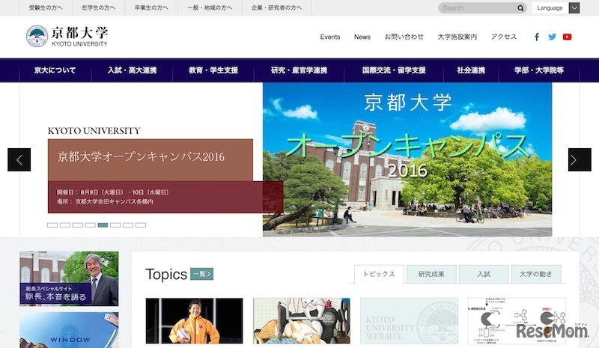The width and height of the screenshot is (599, 348).
Task: Open the 社会連携 menu
Action: (471, 70)
